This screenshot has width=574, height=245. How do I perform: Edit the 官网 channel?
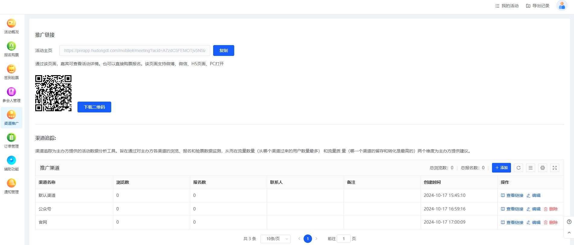coord(534,222)
